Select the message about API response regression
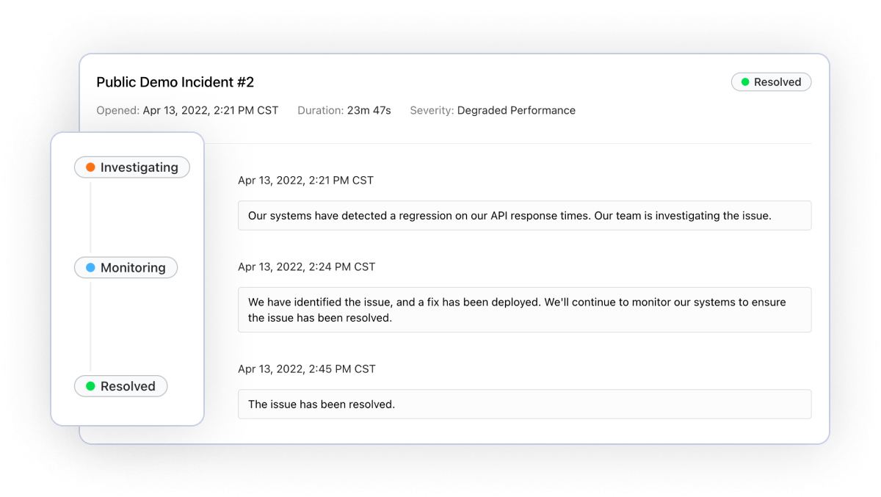The image size is (881, 497). (x=524, y=215)
